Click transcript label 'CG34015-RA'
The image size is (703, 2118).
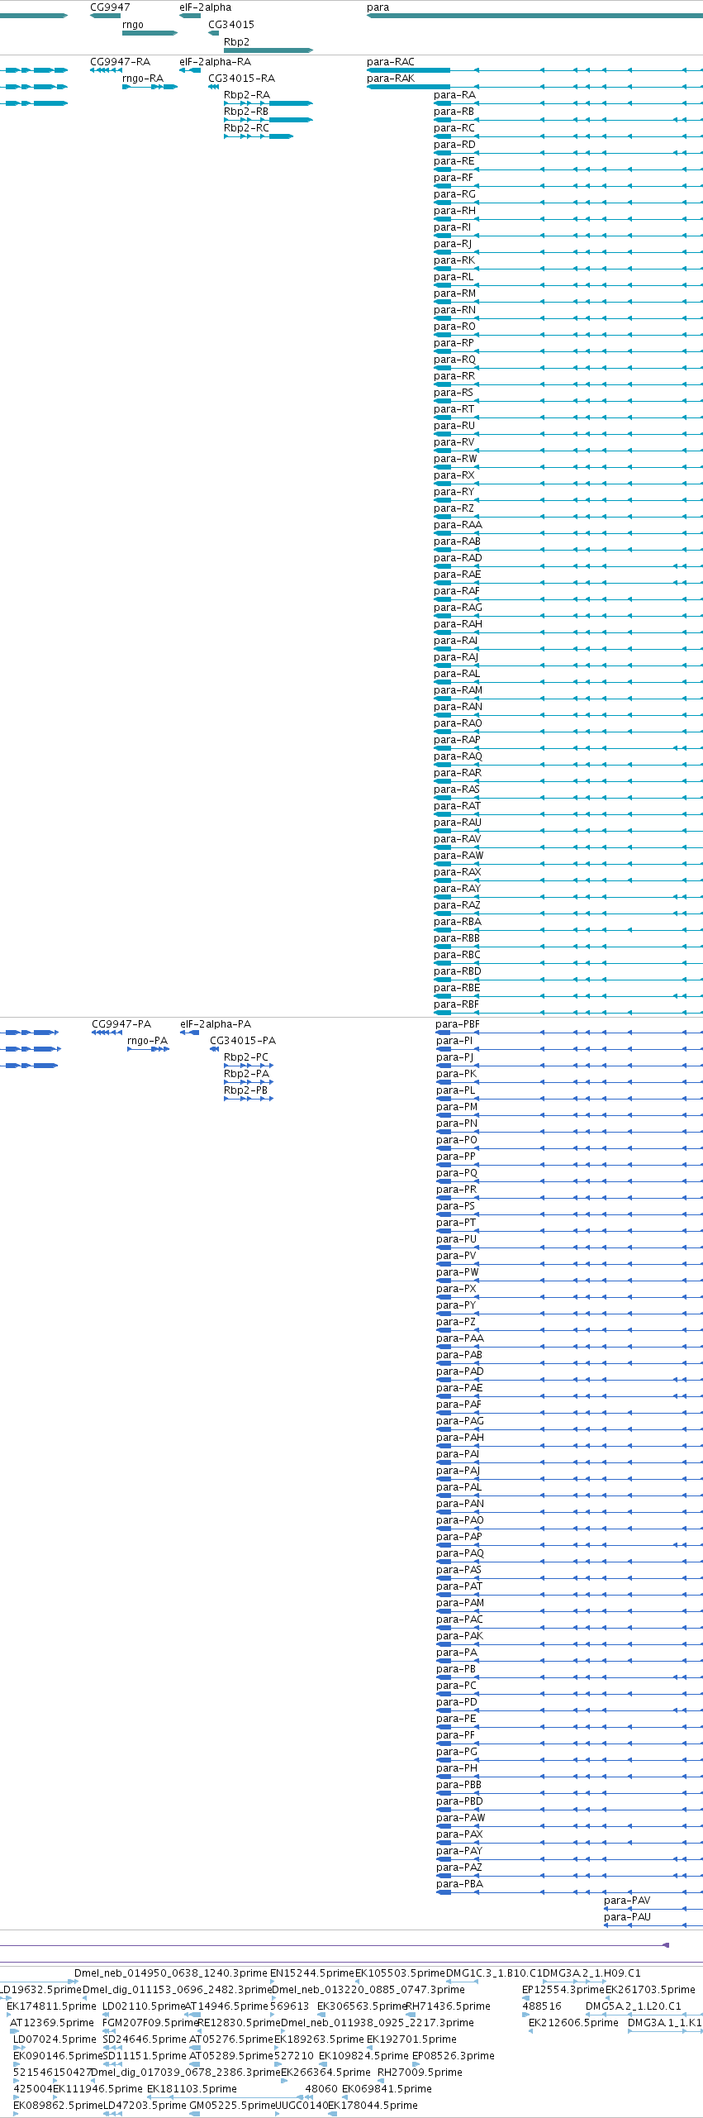pyautogui.click(x=241, y=79)
